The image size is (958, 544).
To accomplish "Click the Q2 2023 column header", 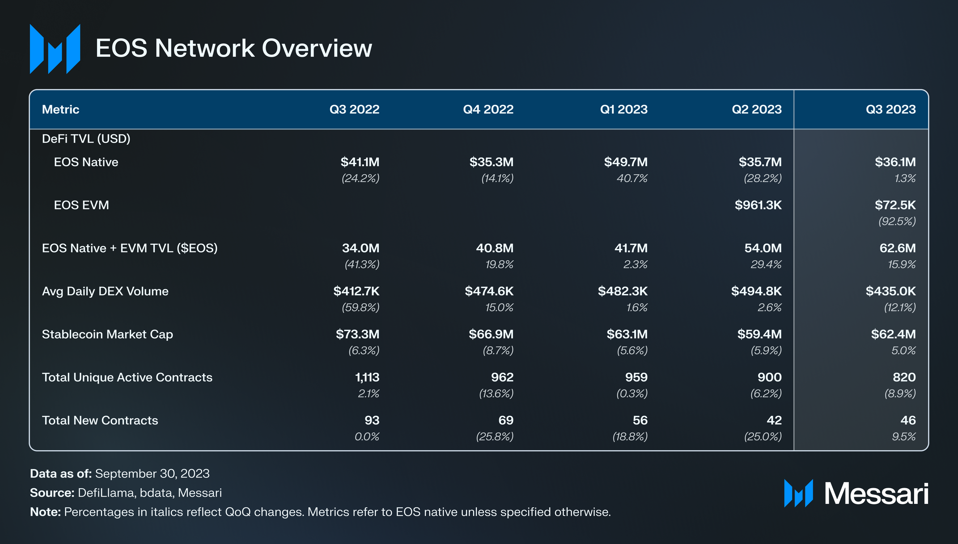I will click(x=756, y=109).
